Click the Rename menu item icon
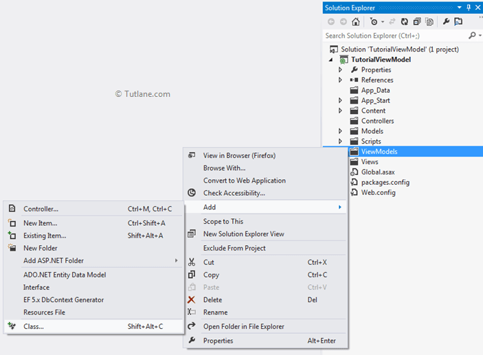Image resolution: width=483 pixels, height=355 pixels. [x=192, y=312]
